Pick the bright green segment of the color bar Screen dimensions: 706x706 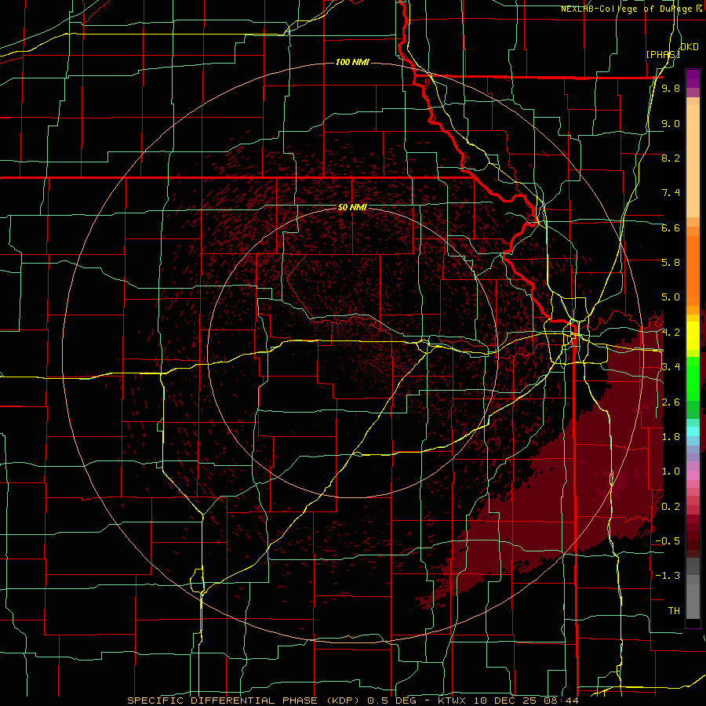(693, 378)
